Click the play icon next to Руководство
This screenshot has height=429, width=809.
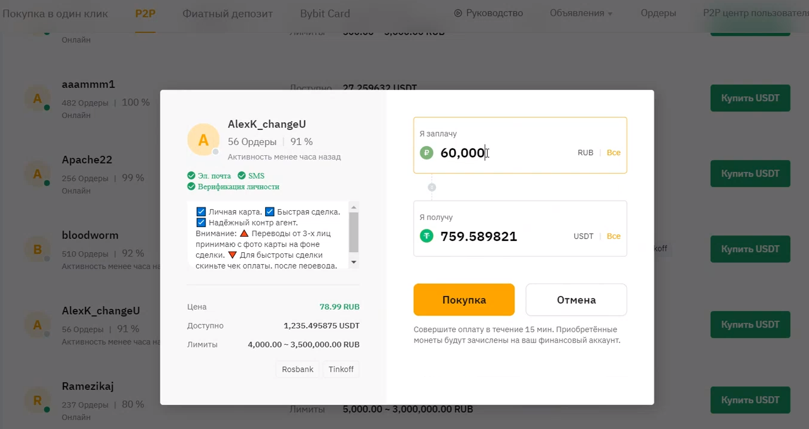click(x=458, y=13)
